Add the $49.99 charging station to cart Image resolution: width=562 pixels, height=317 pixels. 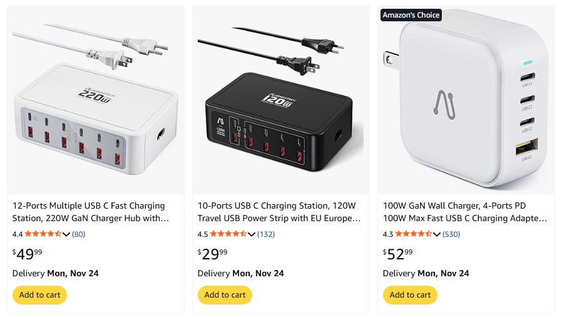[39, 295]
